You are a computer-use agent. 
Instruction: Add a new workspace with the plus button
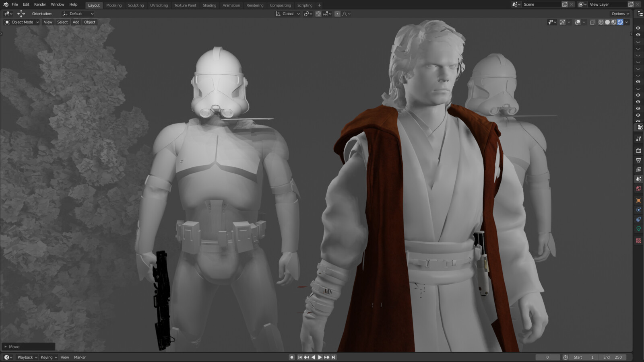tap(320, 5)
